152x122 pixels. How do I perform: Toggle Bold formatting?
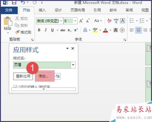(39, 30)
